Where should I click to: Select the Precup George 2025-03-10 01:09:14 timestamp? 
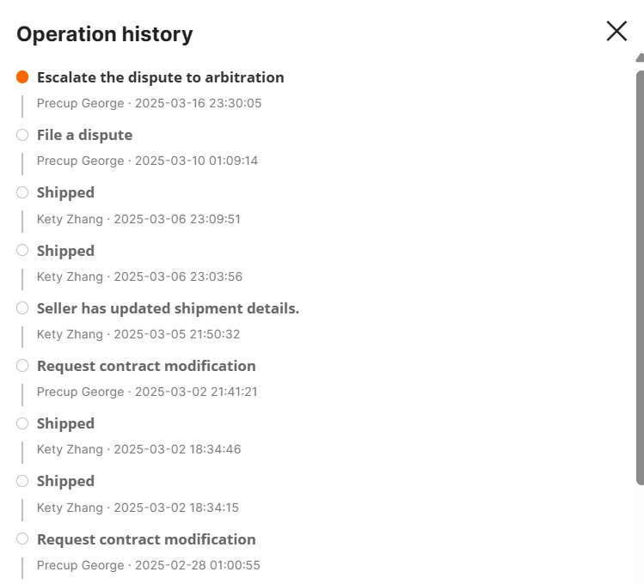tap(147, 161)
